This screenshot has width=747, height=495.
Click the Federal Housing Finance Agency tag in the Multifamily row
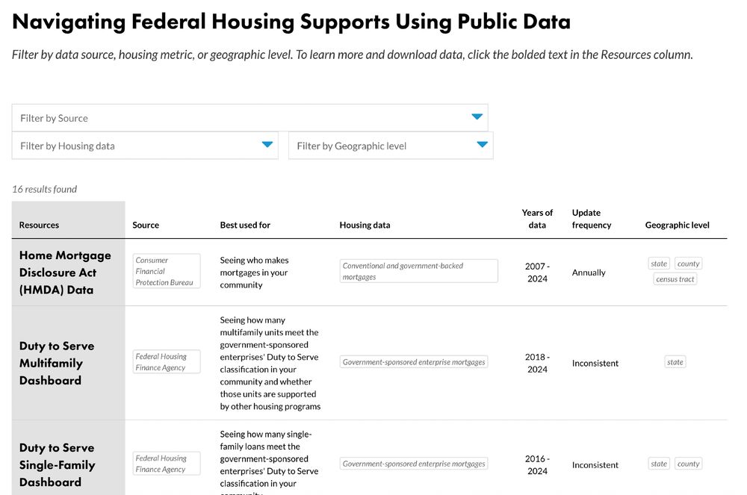(166, 361)
